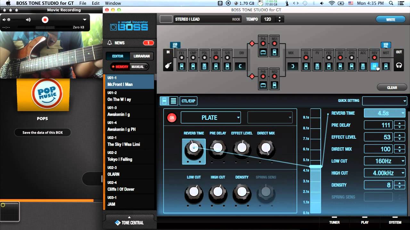The width and height of the screenshot is (410, 230).
Task: Click the headphones OUT output icon
Action: click(x=399, y=65)
